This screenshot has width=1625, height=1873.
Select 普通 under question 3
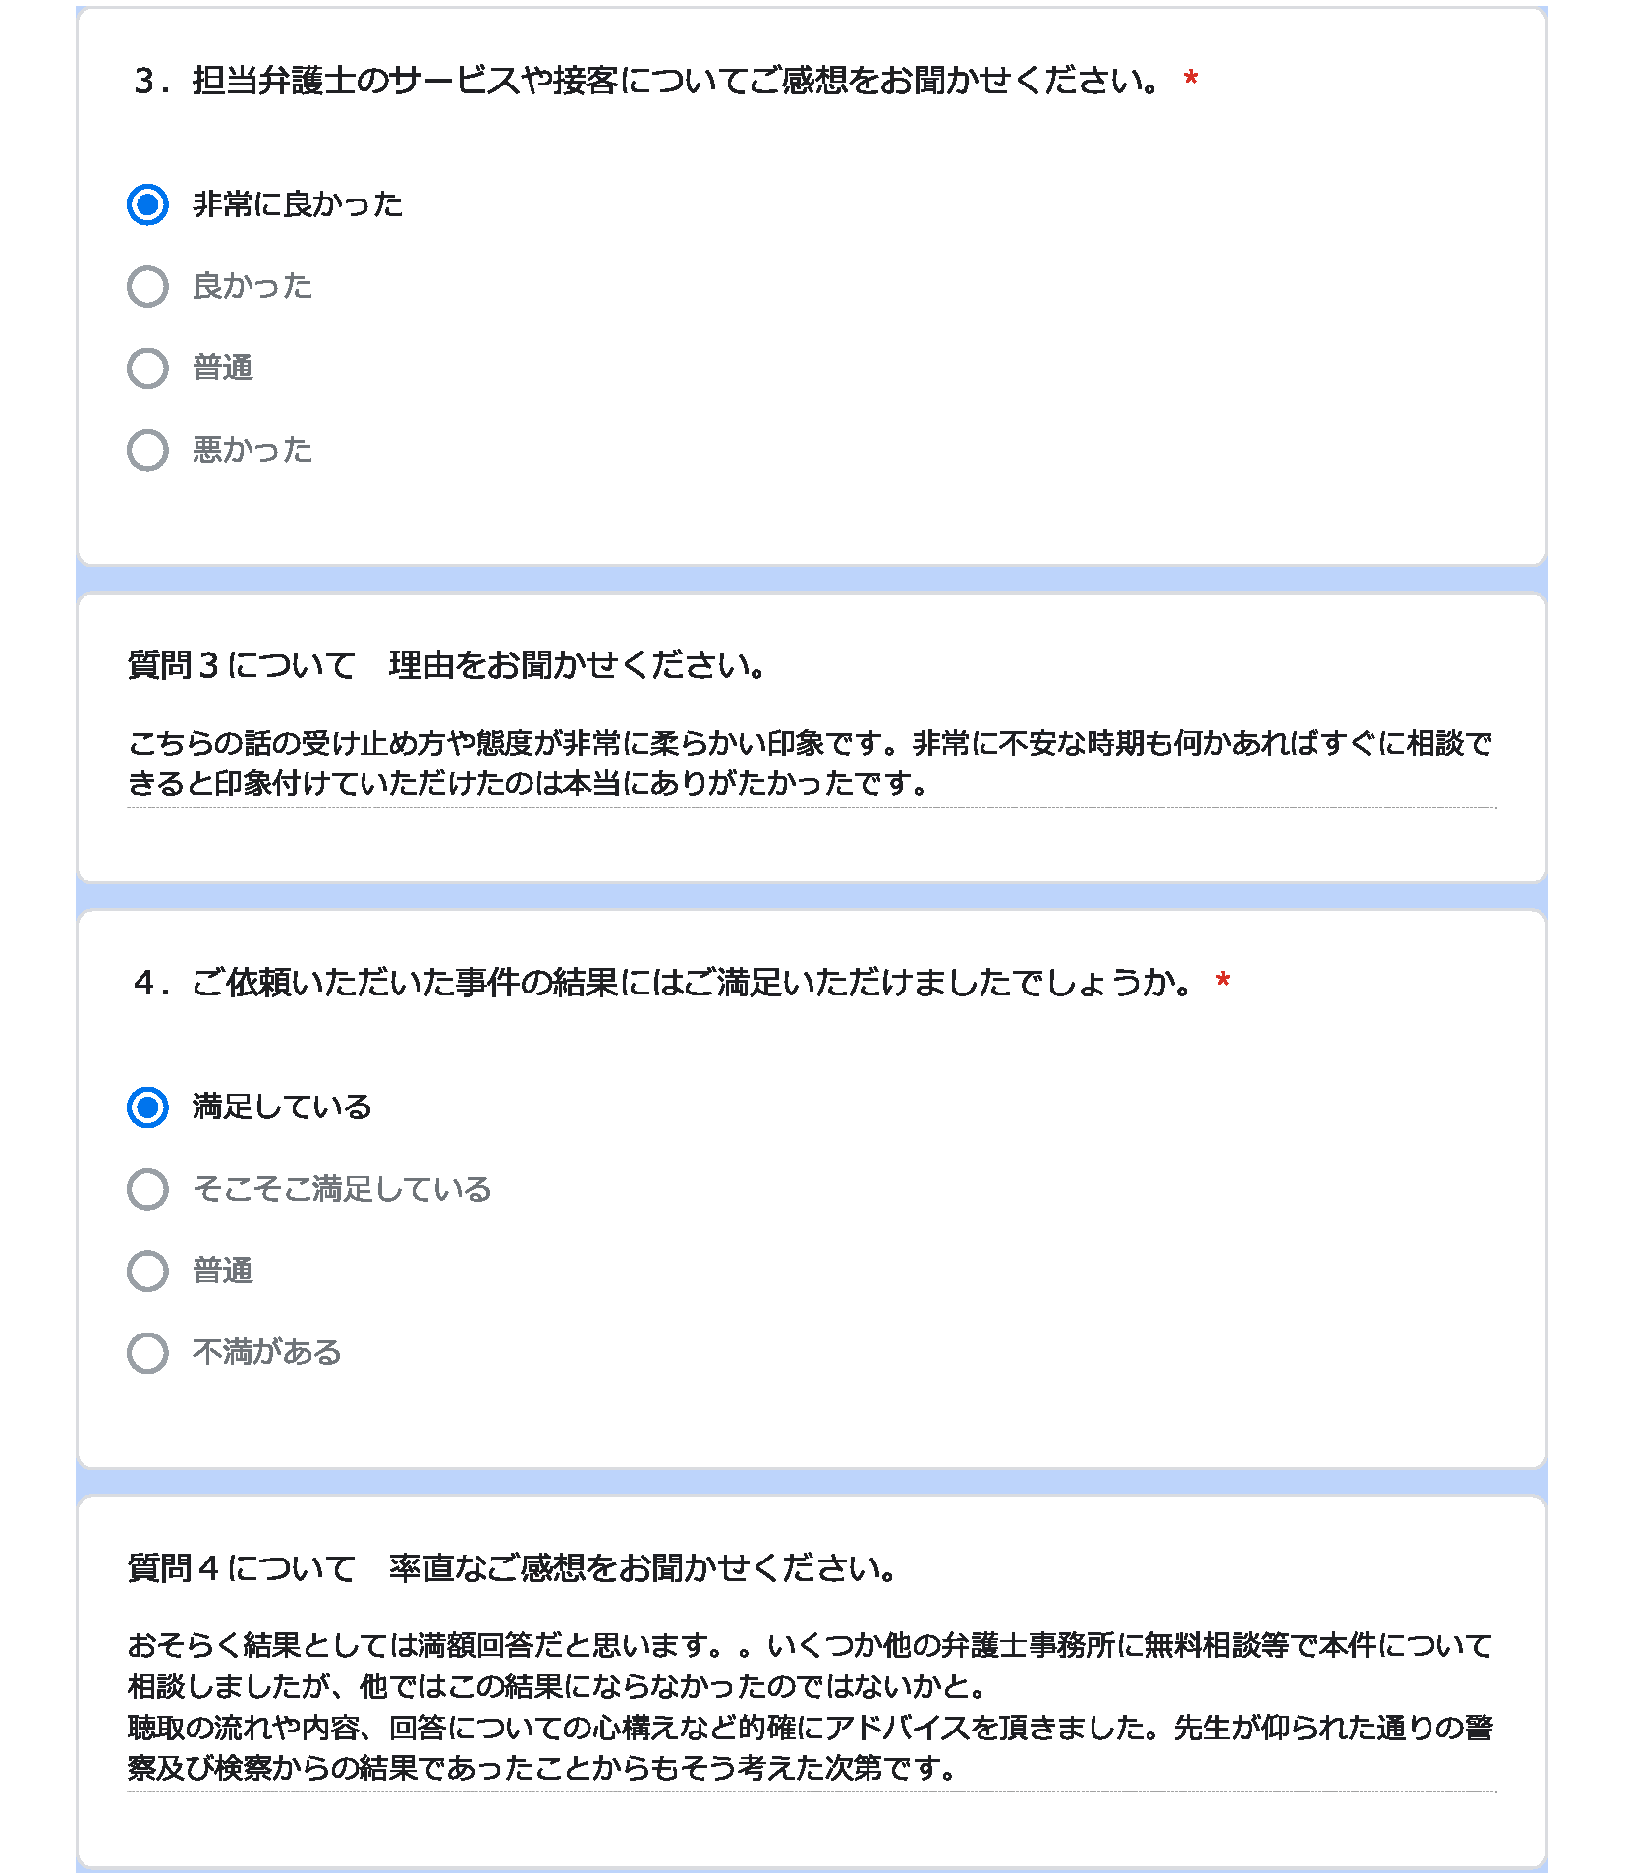click(x=147, y=369)
